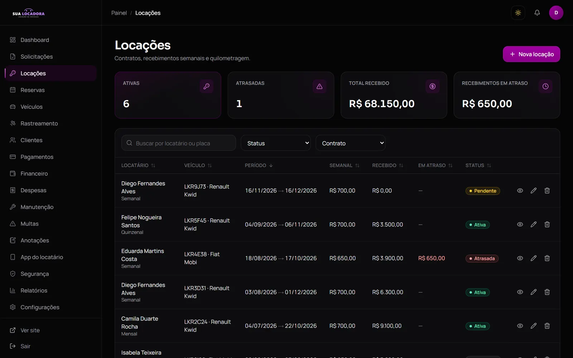573x358 pixels.
Task: Delete the LKR9J73 Pendente rental
Action: (547, 191)
